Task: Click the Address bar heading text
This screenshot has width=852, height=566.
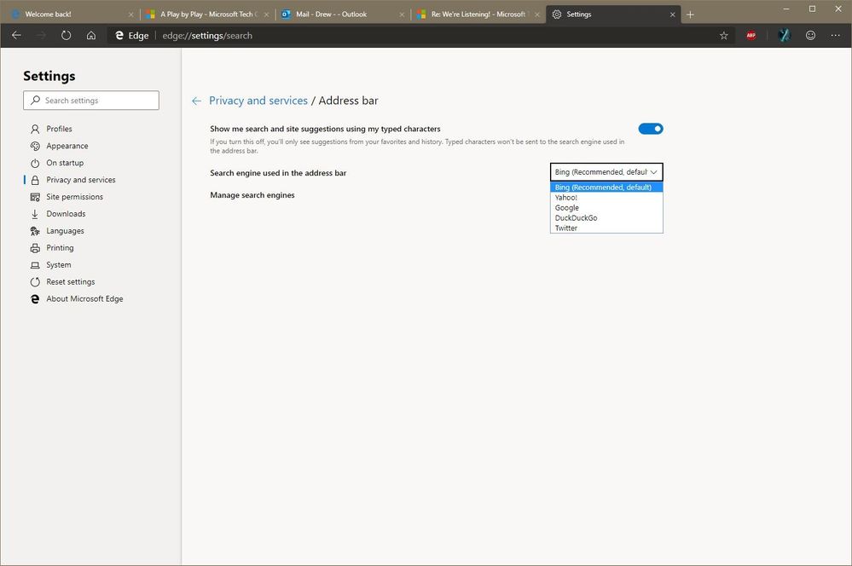Action: click(348, 101)
